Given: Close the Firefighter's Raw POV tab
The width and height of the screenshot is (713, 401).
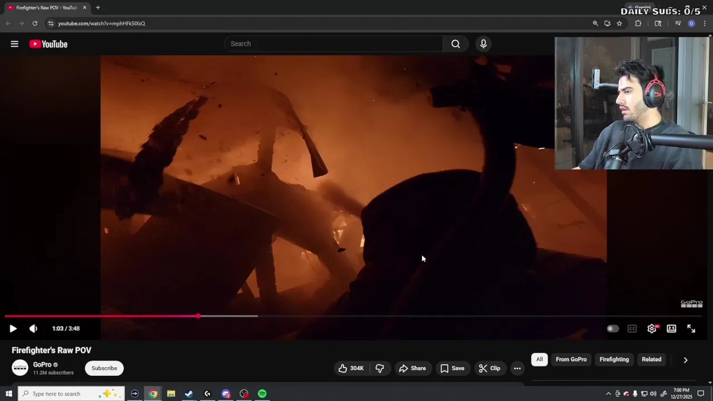Looking at the screenshot, I should [x=85, y=8].
